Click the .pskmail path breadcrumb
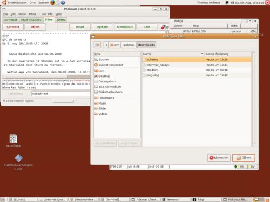270x202 pixels. (x=129, y=45)
